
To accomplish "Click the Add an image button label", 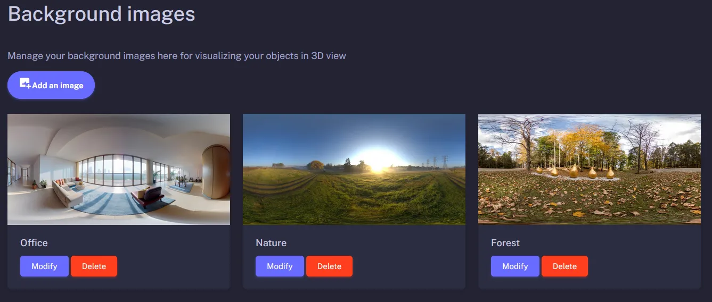I will [x=58, y=85].
